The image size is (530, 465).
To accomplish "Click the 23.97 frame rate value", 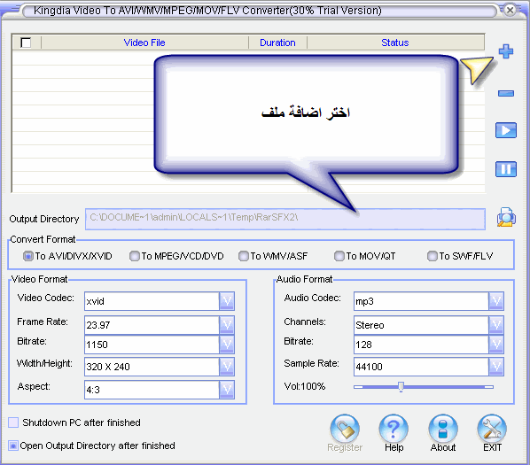I will click(98, 325).
